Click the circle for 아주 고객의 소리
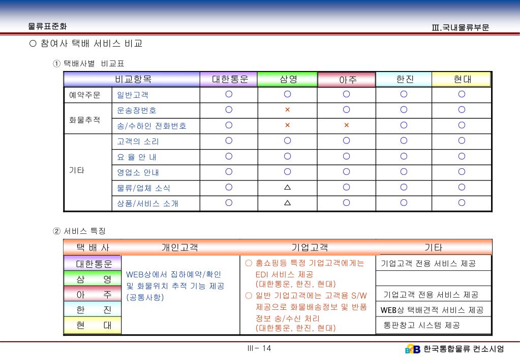The height and width of the screenshot is (359, 520). click(347, 140)
